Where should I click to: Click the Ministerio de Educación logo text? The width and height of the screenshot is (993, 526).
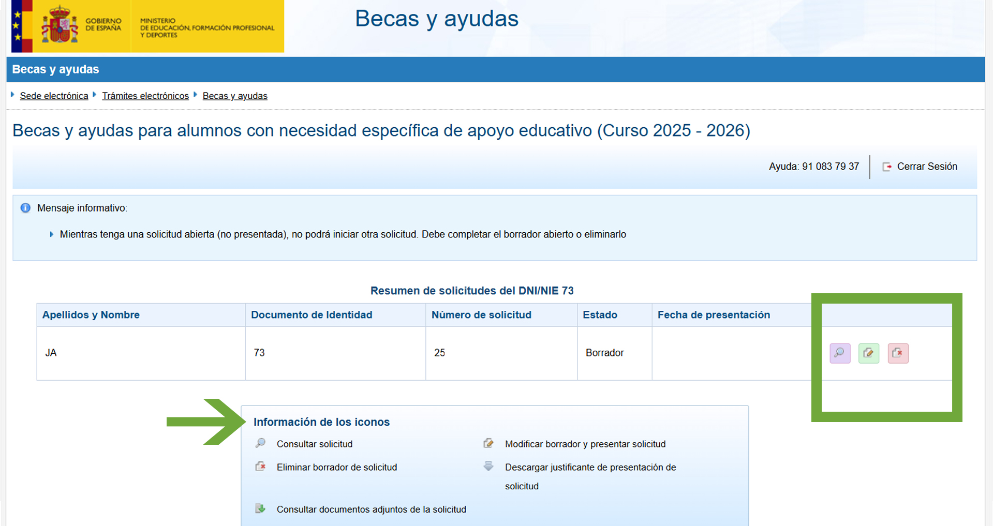[207, 28]
